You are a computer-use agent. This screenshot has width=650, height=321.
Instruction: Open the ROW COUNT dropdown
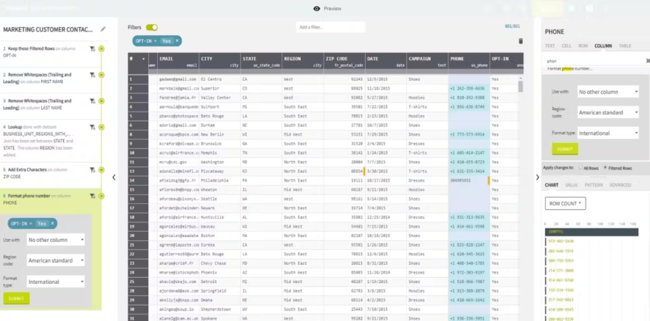coord(565,203)
